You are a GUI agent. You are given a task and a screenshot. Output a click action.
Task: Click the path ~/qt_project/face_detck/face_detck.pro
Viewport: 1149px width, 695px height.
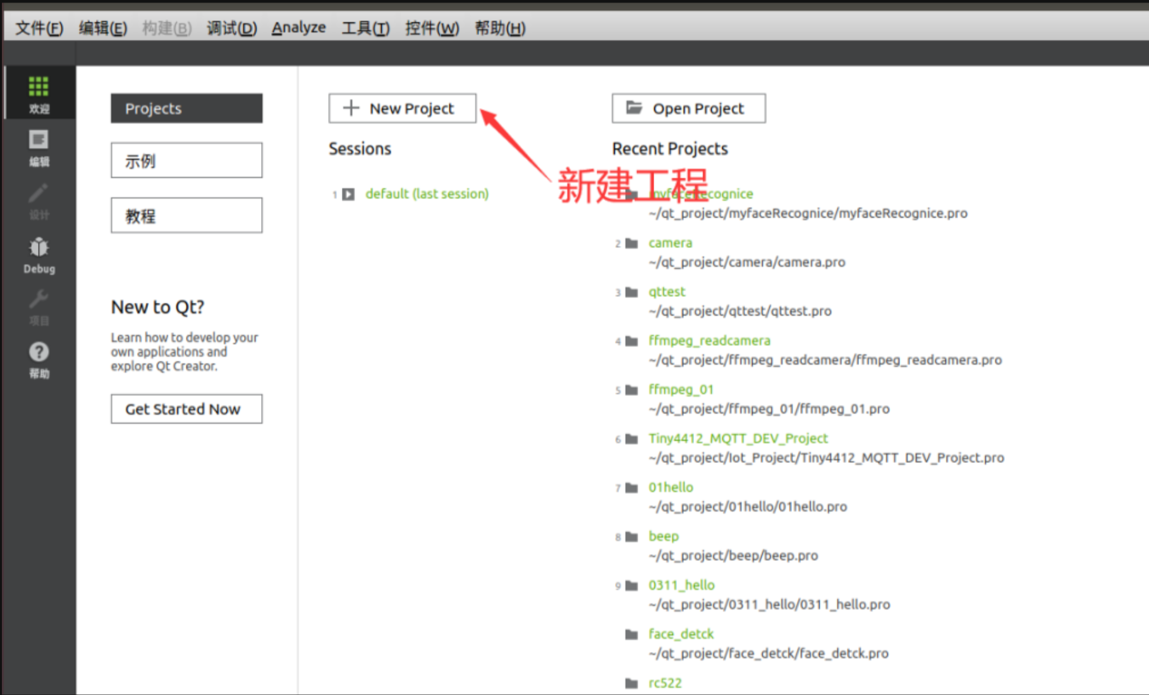tap(769, 654)
